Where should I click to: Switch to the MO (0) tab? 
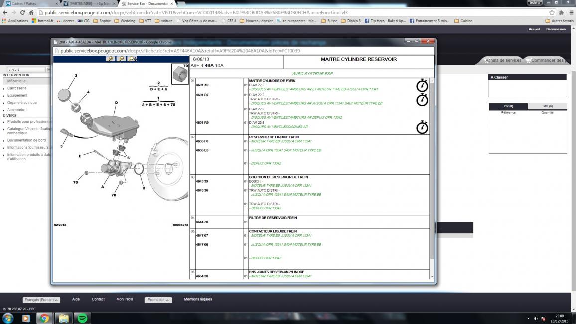(547, 106)
